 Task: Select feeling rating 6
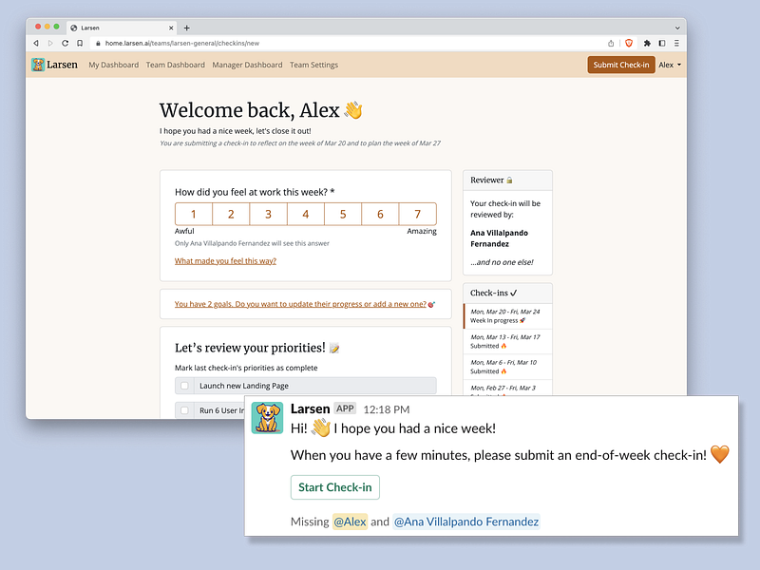tap(380, 215)
